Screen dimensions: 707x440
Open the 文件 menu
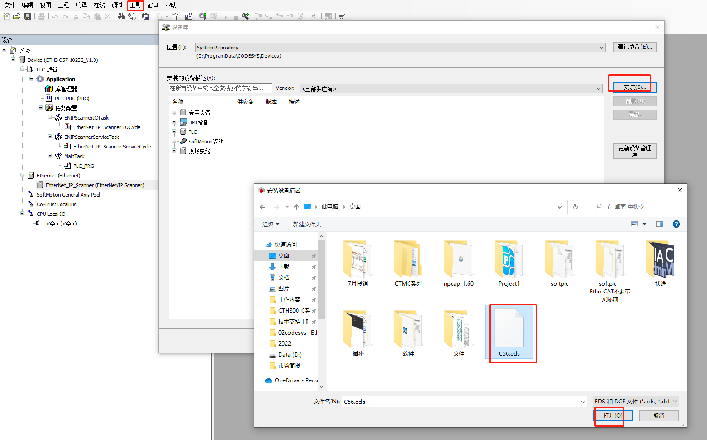(x=10, y=5)
